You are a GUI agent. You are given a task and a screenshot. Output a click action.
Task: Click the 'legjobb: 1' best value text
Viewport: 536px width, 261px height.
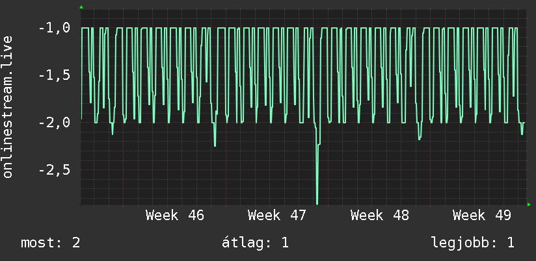[473, 243]
